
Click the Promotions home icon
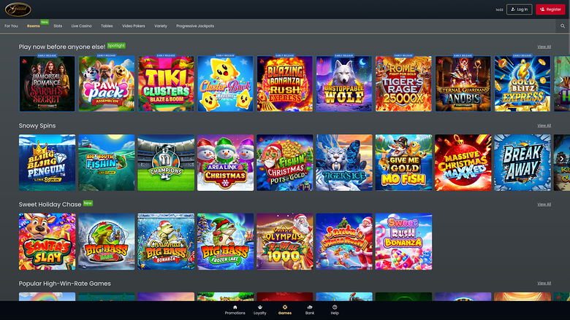(235, 307)
